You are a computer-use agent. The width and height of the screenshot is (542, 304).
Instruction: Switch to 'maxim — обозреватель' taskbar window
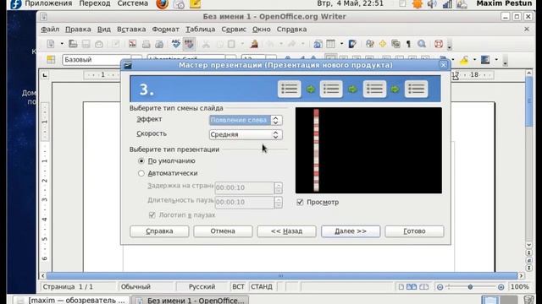[72, 301]
